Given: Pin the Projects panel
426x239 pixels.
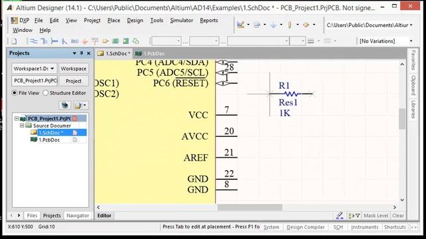Looking at the screenshot, I should point(81,53).
